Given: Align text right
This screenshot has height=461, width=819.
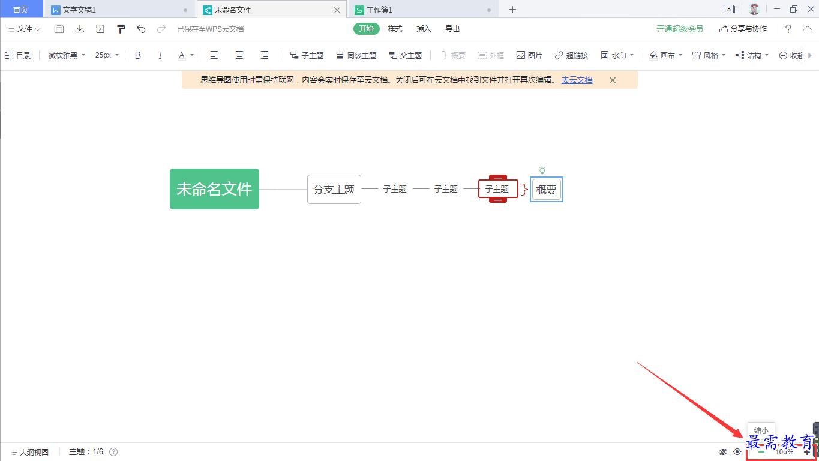Looking at the screenshot, I should pyautogui.click(x=265, y=55).
